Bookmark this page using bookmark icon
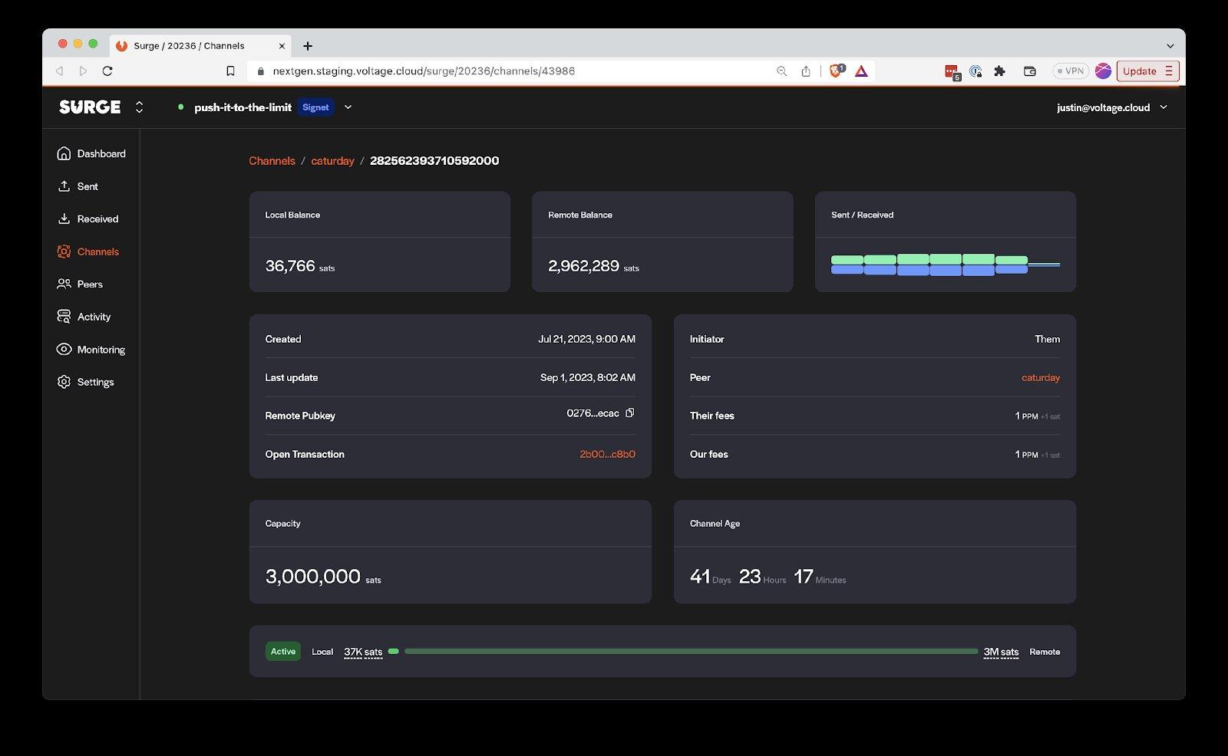The height and width of the screenshot is (756, 1228). click(x=230, y=71)
